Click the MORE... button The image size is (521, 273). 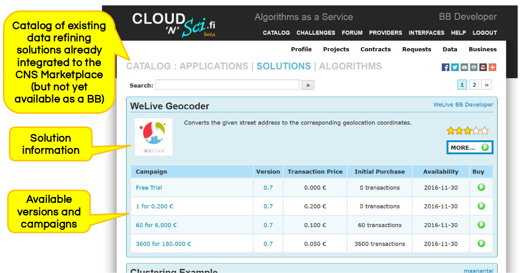coord(470,148)
